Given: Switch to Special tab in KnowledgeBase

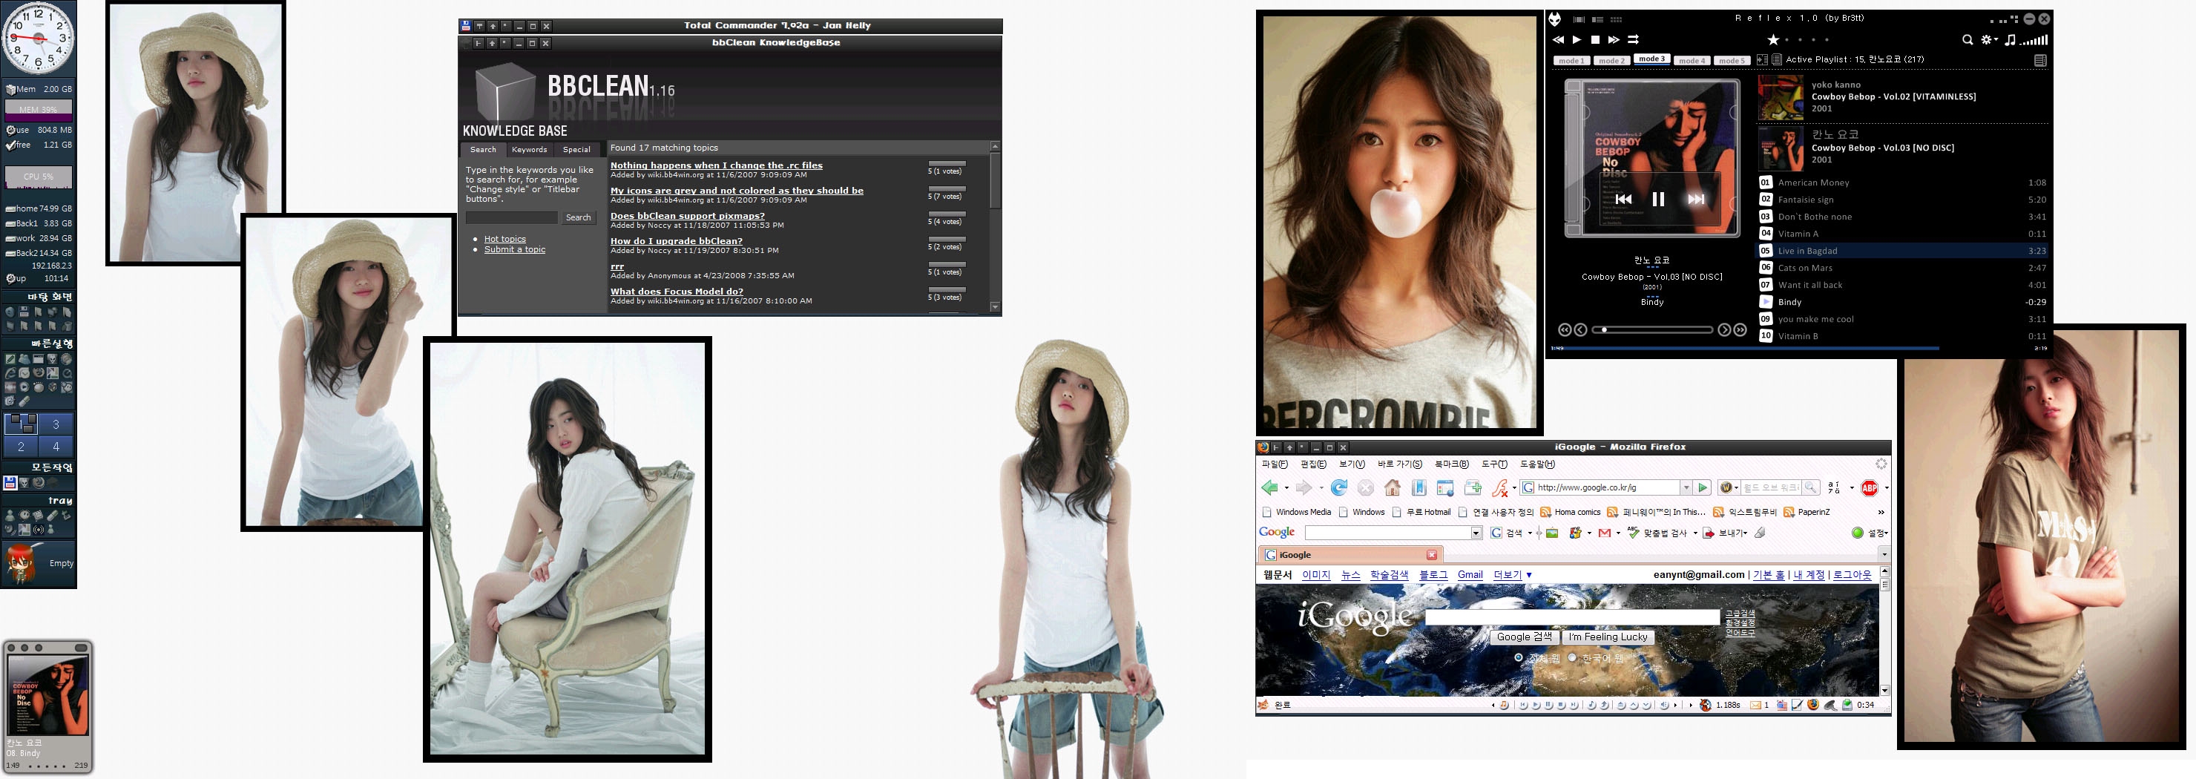Looking at the screenshot, I should click(x=576, y=149).
